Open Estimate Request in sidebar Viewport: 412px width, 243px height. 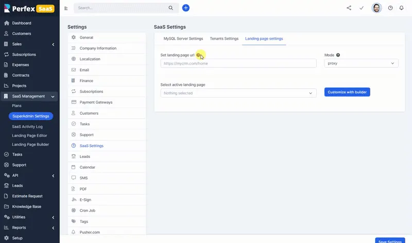(x=27, y=196)
